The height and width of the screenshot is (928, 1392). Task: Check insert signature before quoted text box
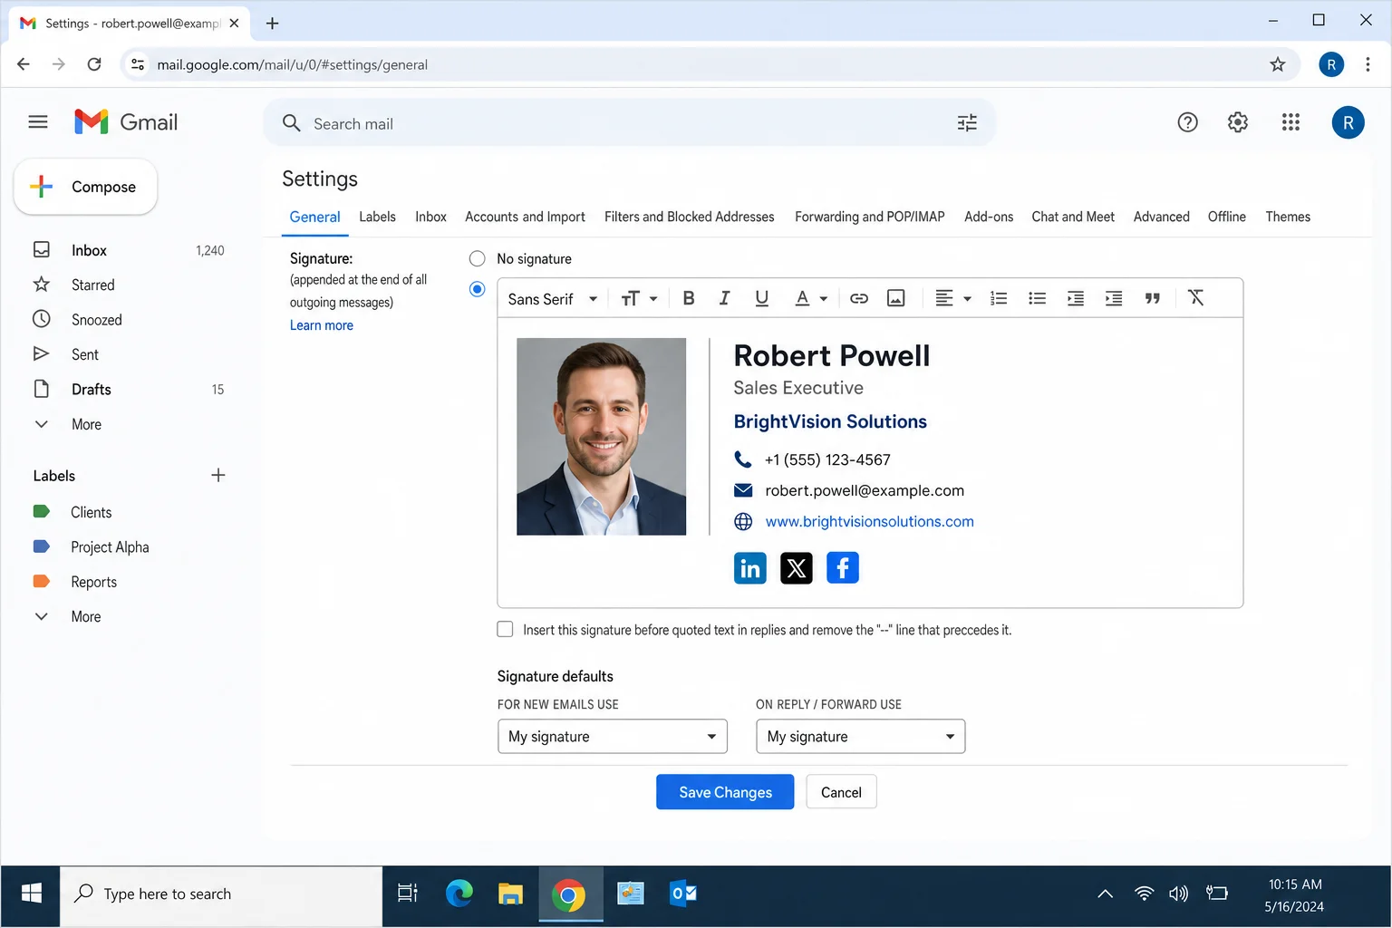point(506,629)
